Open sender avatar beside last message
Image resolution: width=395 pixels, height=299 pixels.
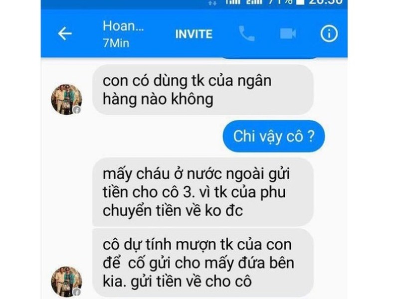click(66, 282)
